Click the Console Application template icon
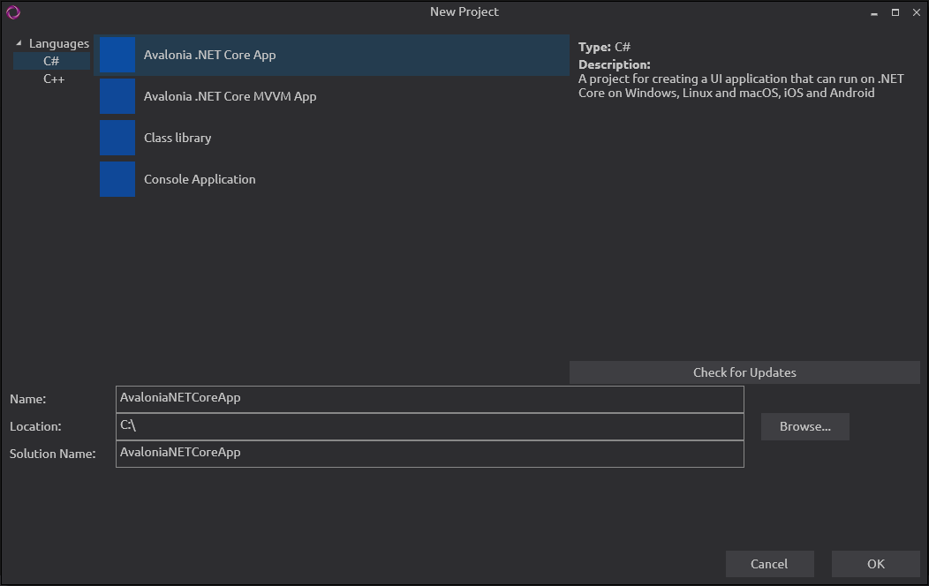Screen dimensions: 929x586 click(117, 179)
